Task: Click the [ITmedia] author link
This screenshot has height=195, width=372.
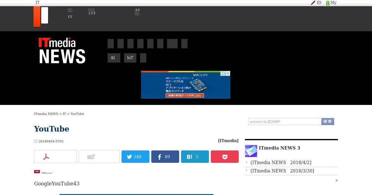Action: pyautogui.click(x=228, y=141)
